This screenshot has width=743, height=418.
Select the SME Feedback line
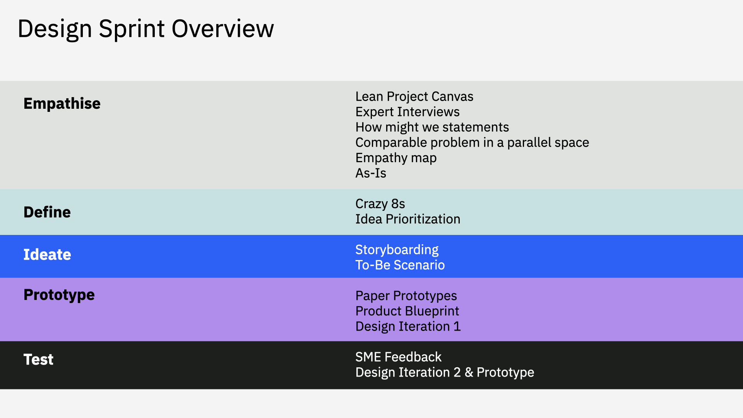click(x=398, y=357)
